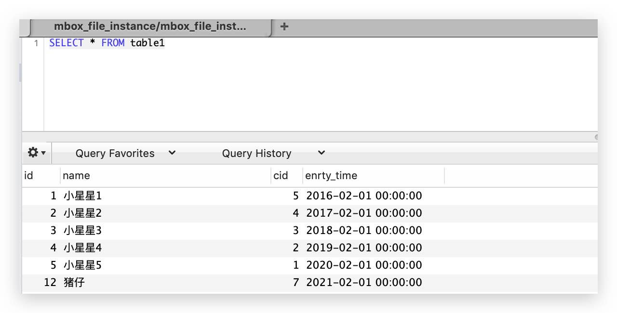The height and width of the screenshot is (313, 617).
Task: Click the enrty_time column header
Action: 374,176
